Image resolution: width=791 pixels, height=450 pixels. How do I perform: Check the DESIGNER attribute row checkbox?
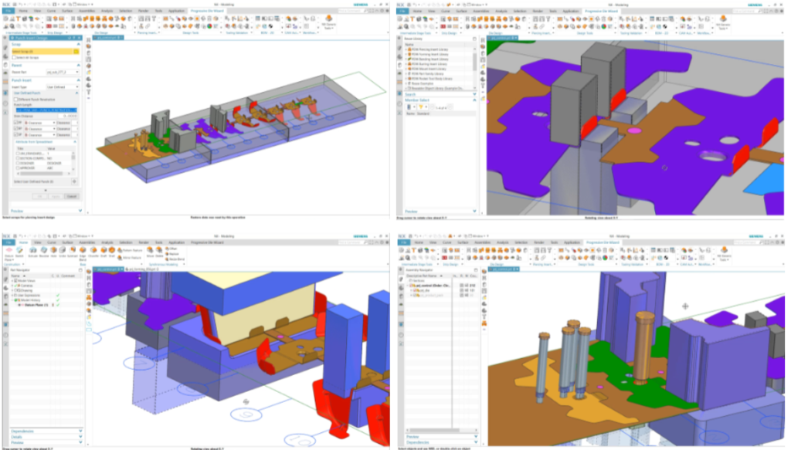(17, 163)
